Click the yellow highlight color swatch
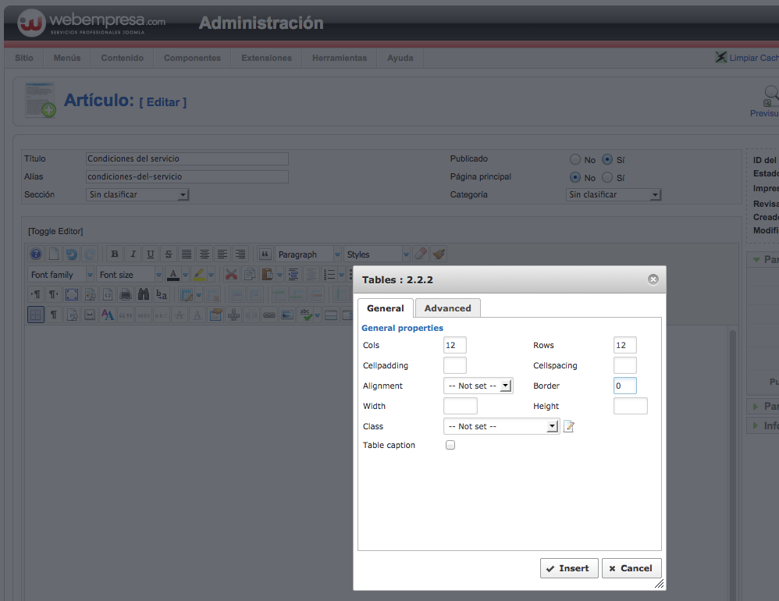Screen dimensions: 779x601 [199, 274]
